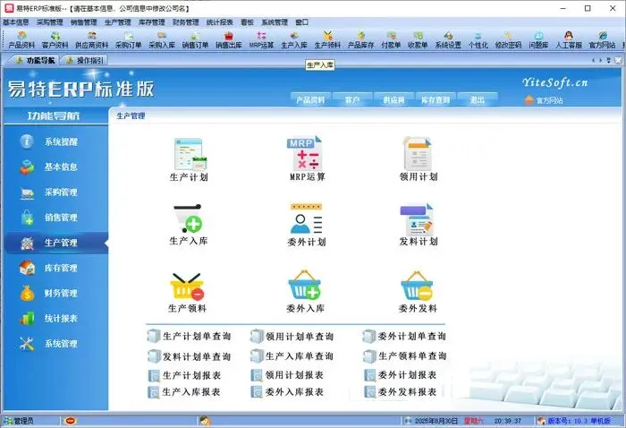Viewport: 626px width, 428px height.
Task: Open the 发料计划 large icon
Action: [x=419, y=225]
